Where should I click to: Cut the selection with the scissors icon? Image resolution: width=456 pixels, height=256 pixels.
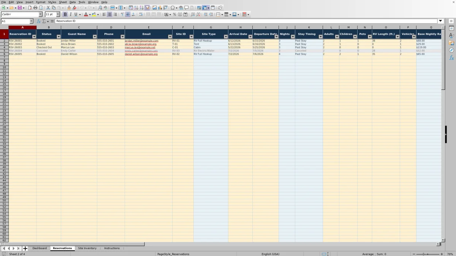48,8
